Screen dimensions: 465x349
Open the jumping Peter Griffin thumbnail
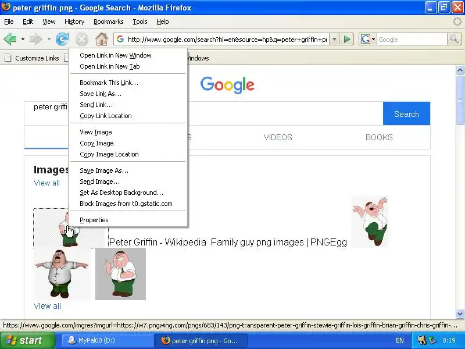pos(370,222)
